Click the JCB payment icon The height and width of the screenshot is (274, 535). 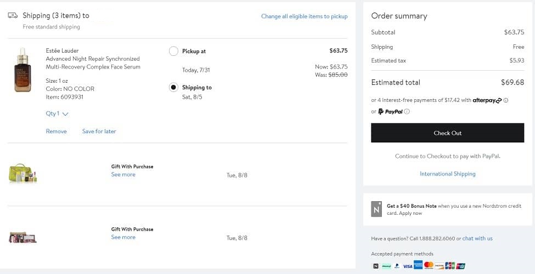(450, 266)
